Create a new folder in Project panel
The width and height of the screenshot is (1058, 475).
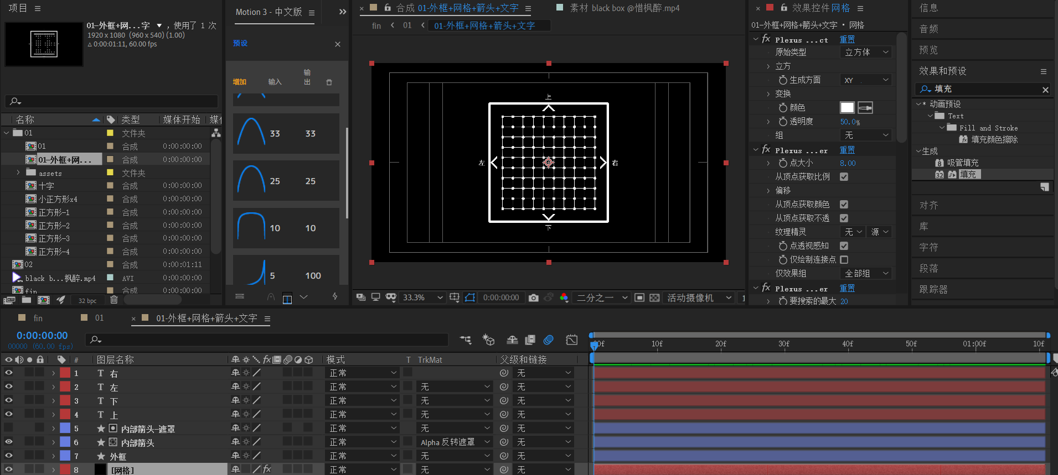26,300
